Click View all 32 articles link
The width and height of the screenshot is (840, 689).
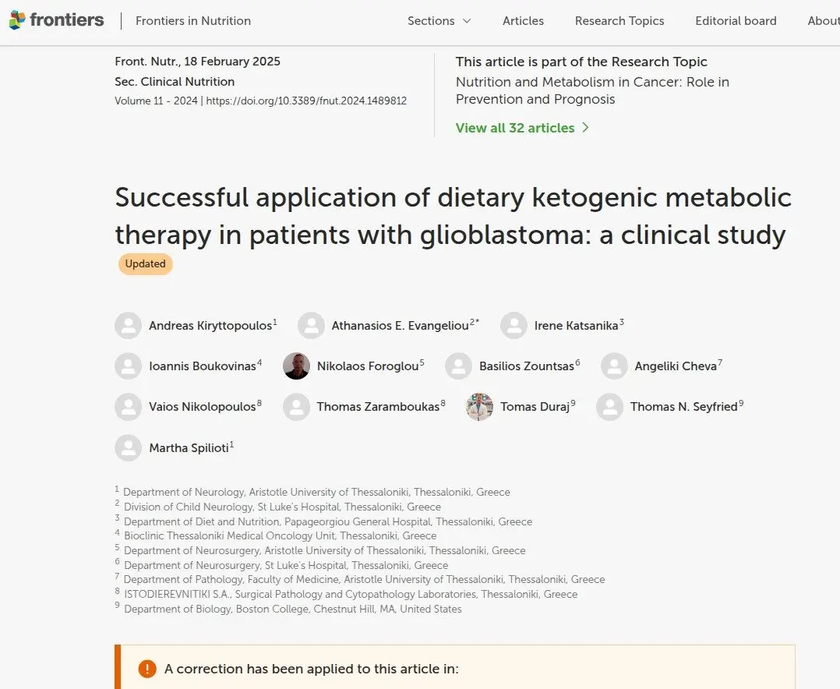(514, 128)
